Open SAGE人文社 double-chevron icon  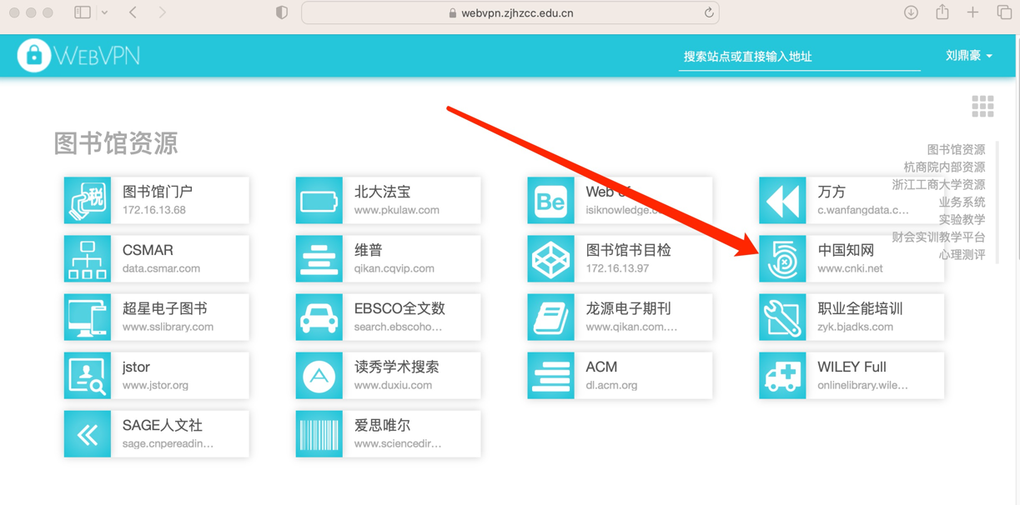coord(88,433)
